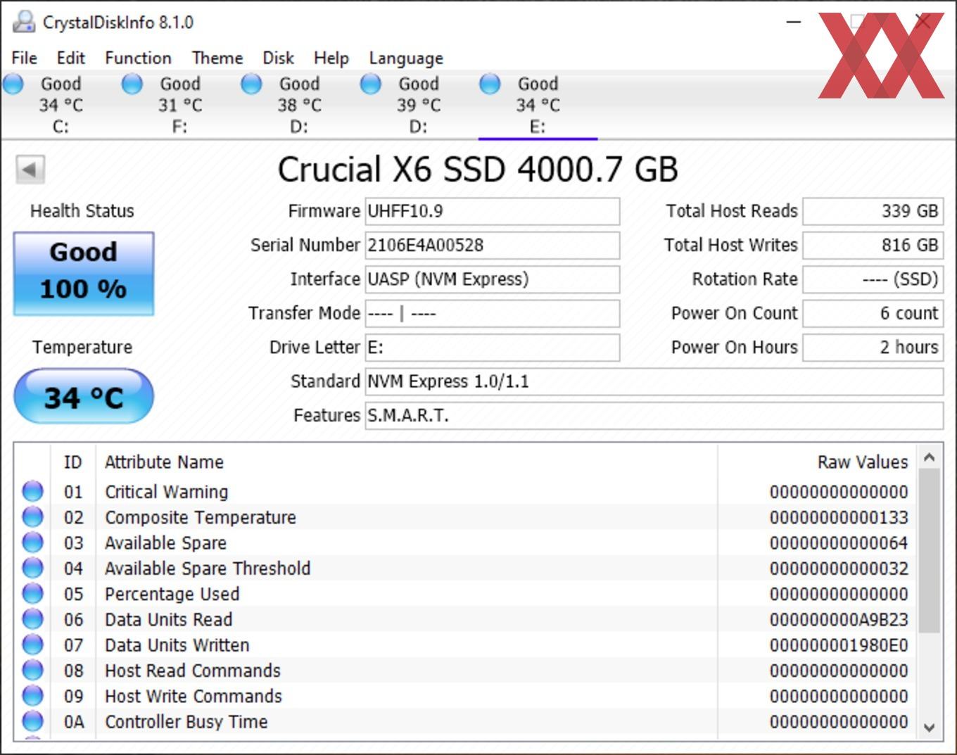The image size is (957, 755).
Task: Select the Available Spare Threshold attribute
Action: 465,569
